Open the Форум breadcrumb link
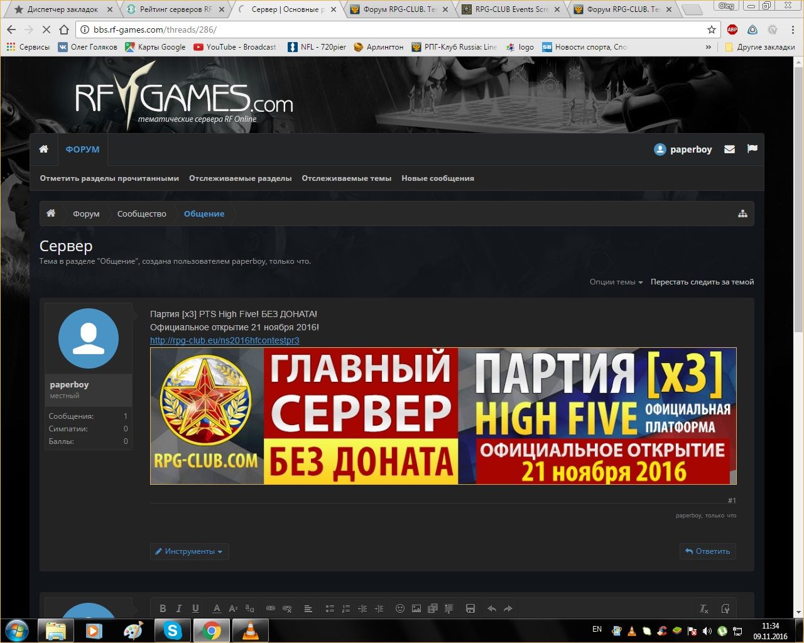 point(86,213)
